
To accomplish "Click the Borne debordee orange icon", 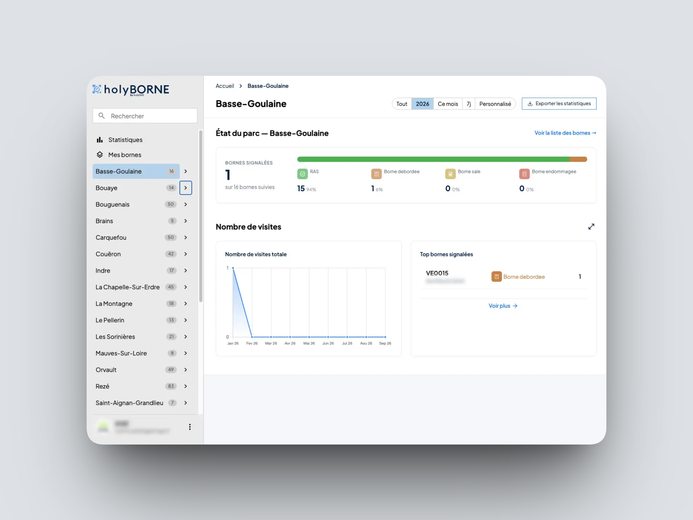I will (376, 174).
